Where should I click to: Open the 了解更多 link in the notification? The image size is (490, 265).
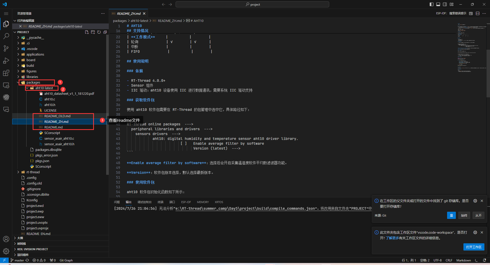392,238
